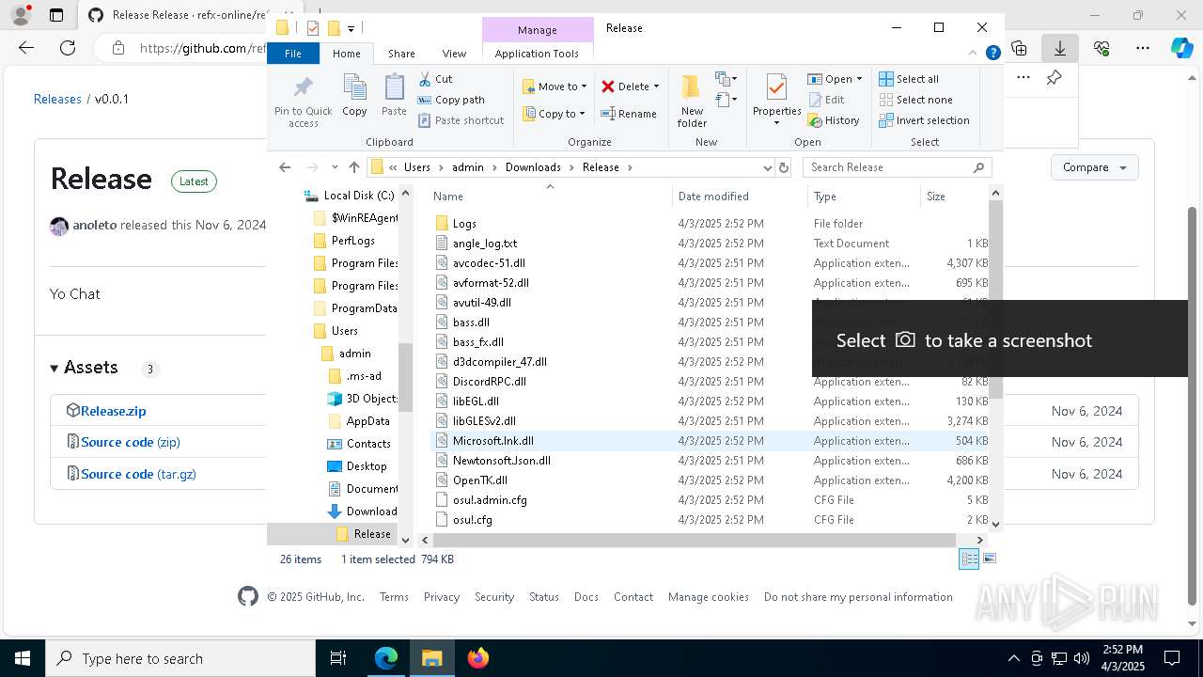This screenshot has height=677, width=1203.
Task: Click the Edit ribbon button
Action: 826,100
